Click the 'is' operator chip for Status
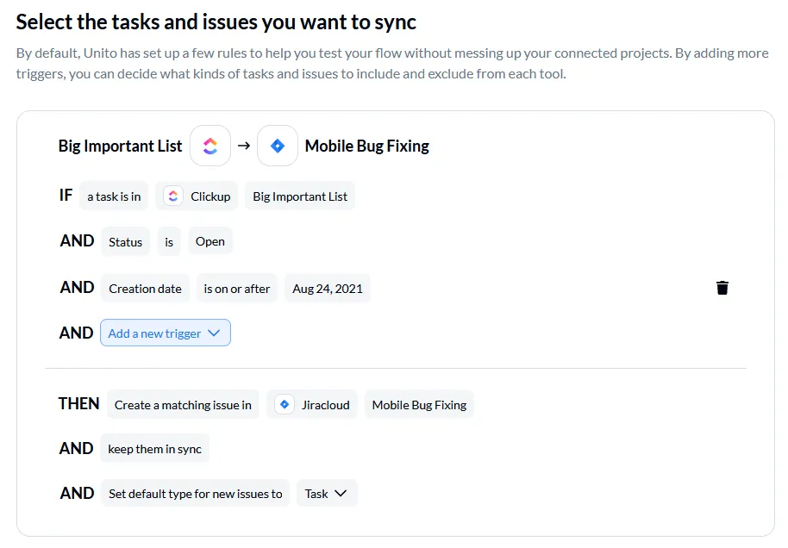Viewport: 788px width, 548px height. coord(169,242)
